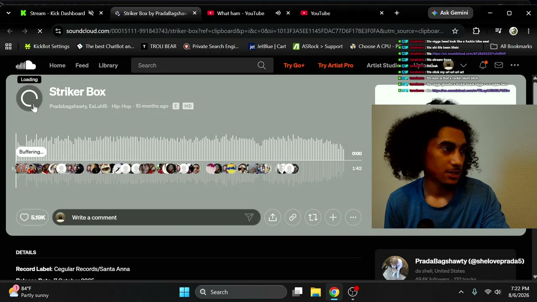Open Chrome media controls
Image resolution: width=537 pixels, height=302 pixels.
click(498, 31)
